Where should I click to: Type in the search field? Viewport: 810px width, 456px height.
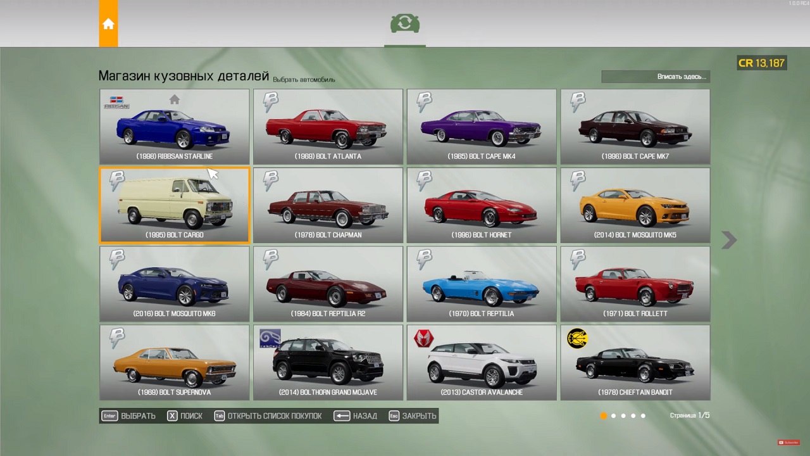[x=655, y=77]
